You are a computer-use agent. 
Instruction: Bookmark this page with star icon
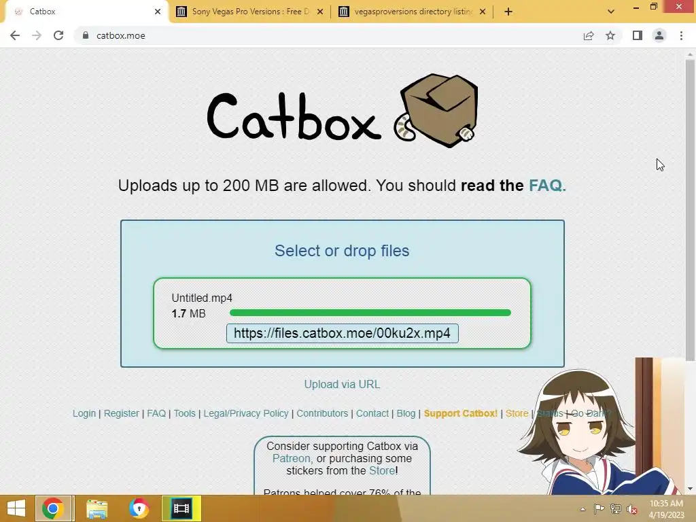610,35
